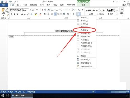Click the Cut scissors icon
Screen dimensions: 130x98
pos(8,9)
